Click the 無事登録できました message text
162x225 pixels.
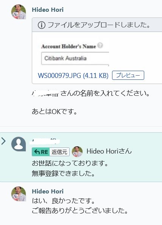pos(63,173)
